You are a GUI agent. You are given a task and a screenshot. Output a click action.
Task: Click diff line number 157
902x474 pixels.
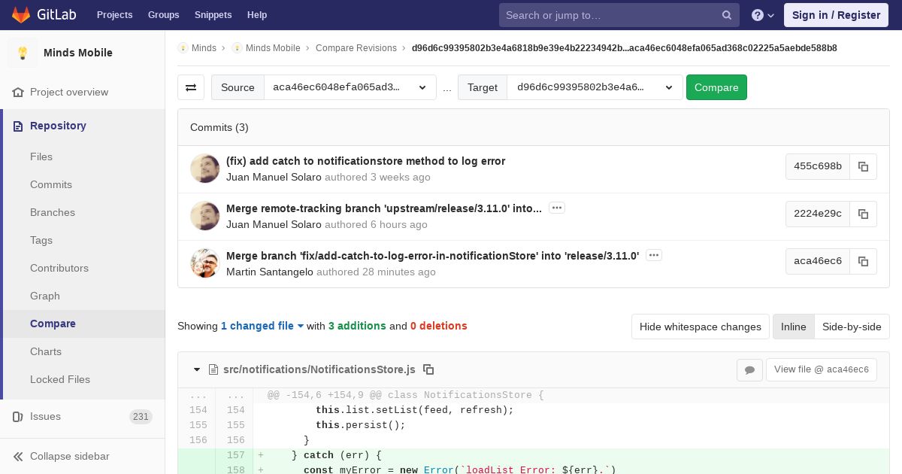(235, 455)
